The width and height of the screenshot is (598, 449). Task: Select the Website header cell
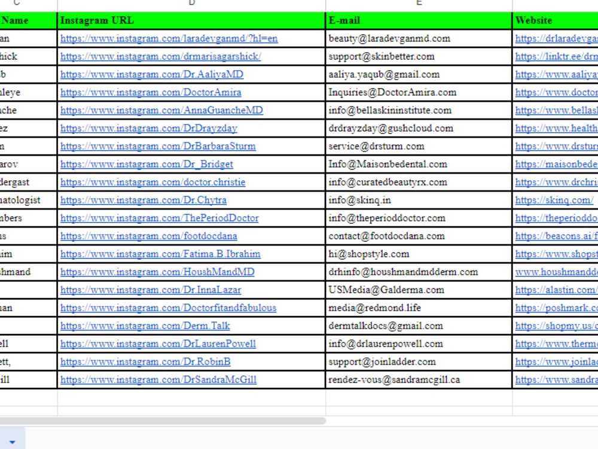point(556,20)
